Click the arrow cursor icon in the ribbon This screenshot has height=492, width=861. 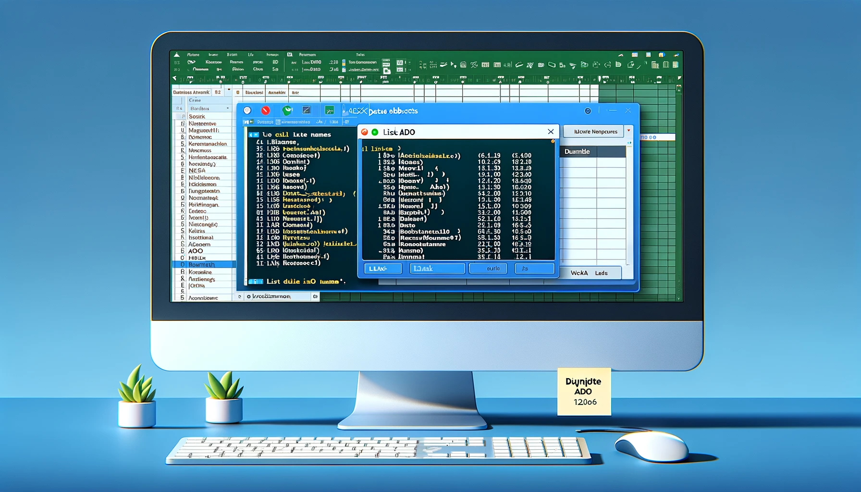tap(453, 65)
